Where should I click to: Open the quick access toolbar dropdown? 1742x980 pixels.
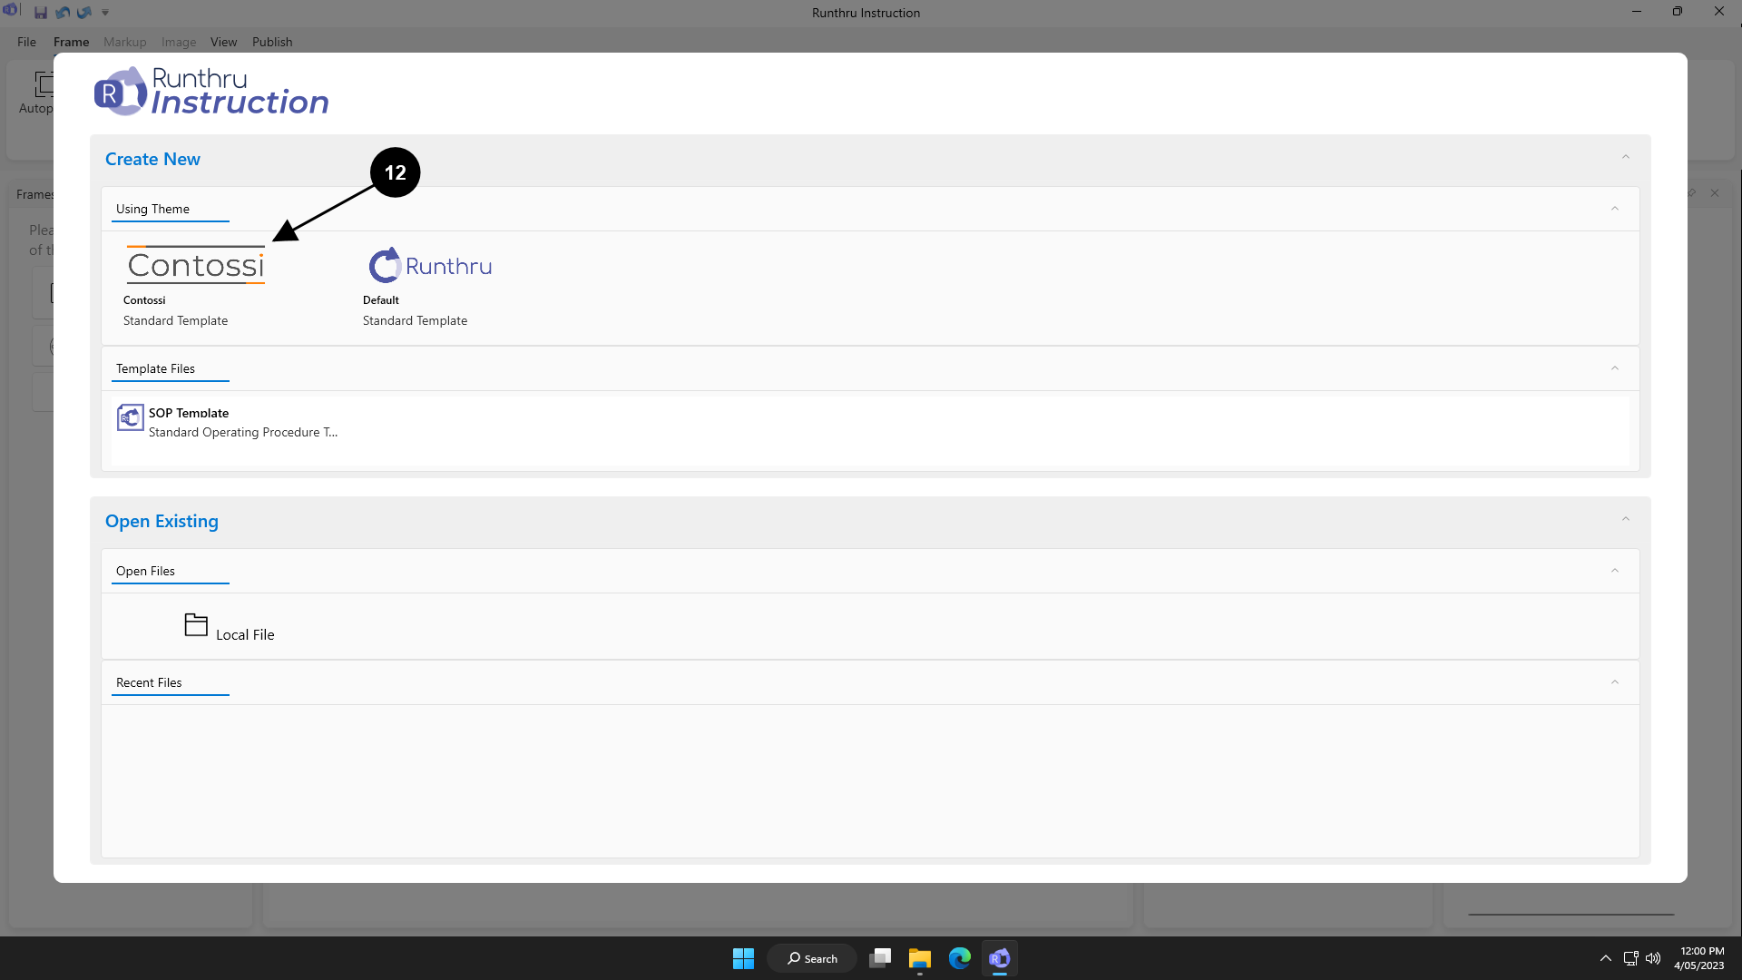[x=105, y=13]
